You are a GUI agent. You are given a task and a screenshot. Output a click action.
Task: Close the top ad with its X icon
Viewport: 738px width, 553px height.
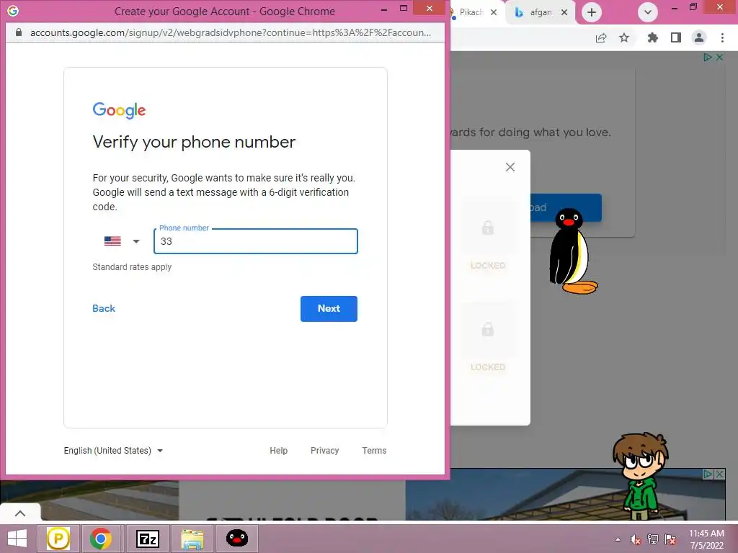point(720,58)
